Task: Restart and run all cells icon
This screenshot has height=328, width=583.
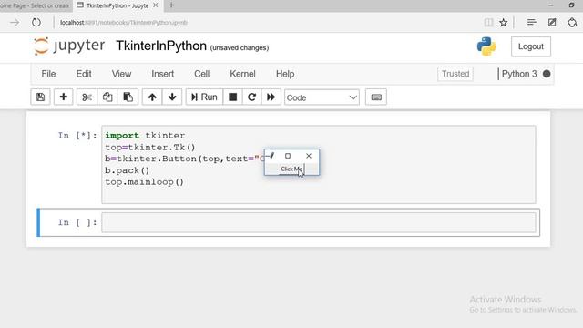Action: click(x=271, y=97)
